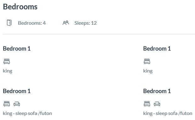Select the Bedrooms section heading

coord(20,7)
